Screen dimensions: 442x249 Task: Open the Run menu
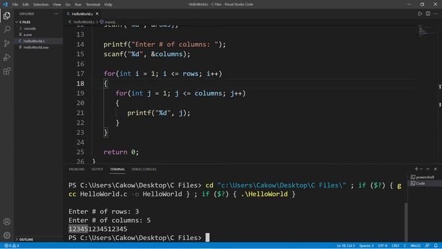(78, 4)
